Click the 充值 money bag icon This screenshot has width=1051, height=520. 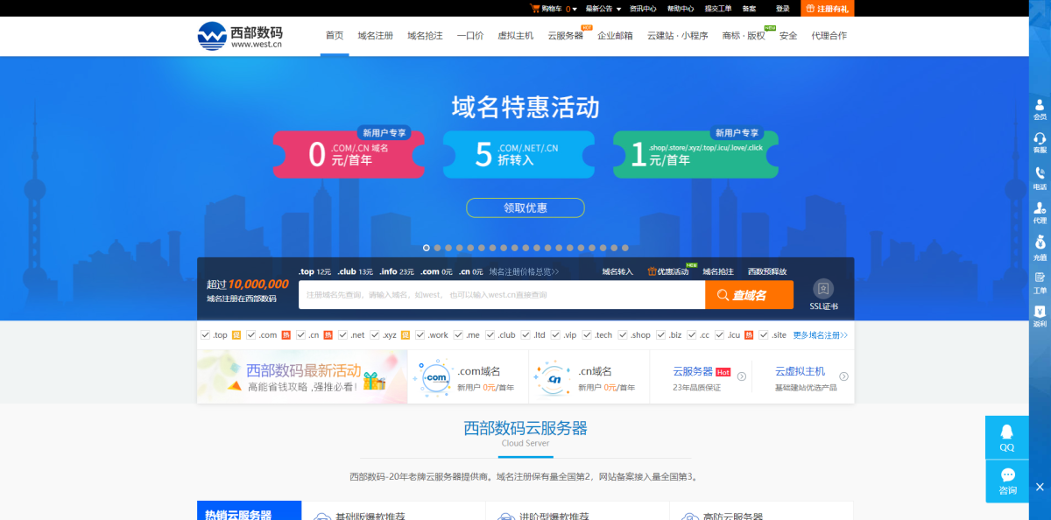click(1040, 245)
